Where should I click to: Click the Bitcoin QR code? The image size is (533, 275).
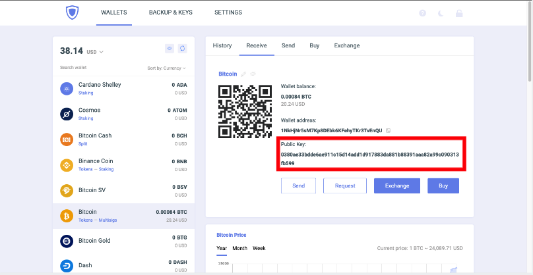coord(245,112)
